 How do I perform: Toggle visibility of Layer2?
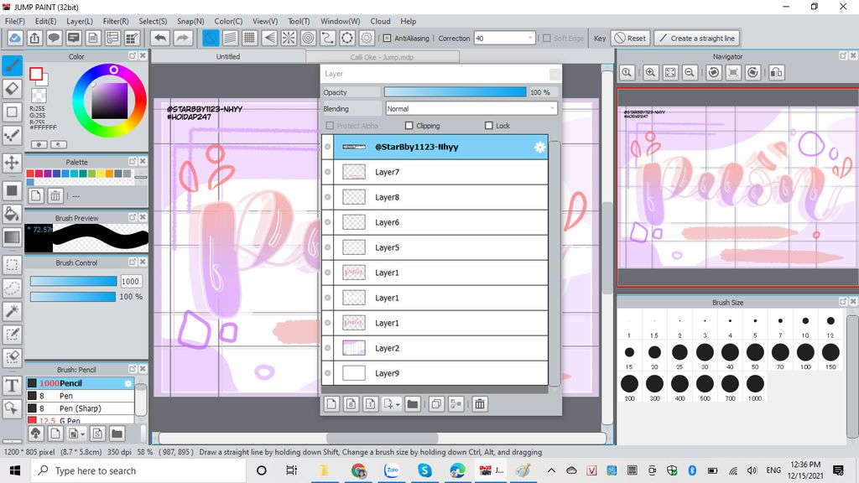[x=328, y=348]
